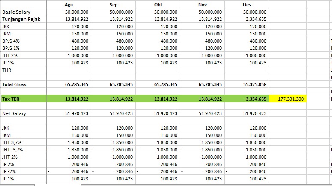Select the Tax TER label cell
Viewport: 332px width, 186px height.
pos(24,99)
